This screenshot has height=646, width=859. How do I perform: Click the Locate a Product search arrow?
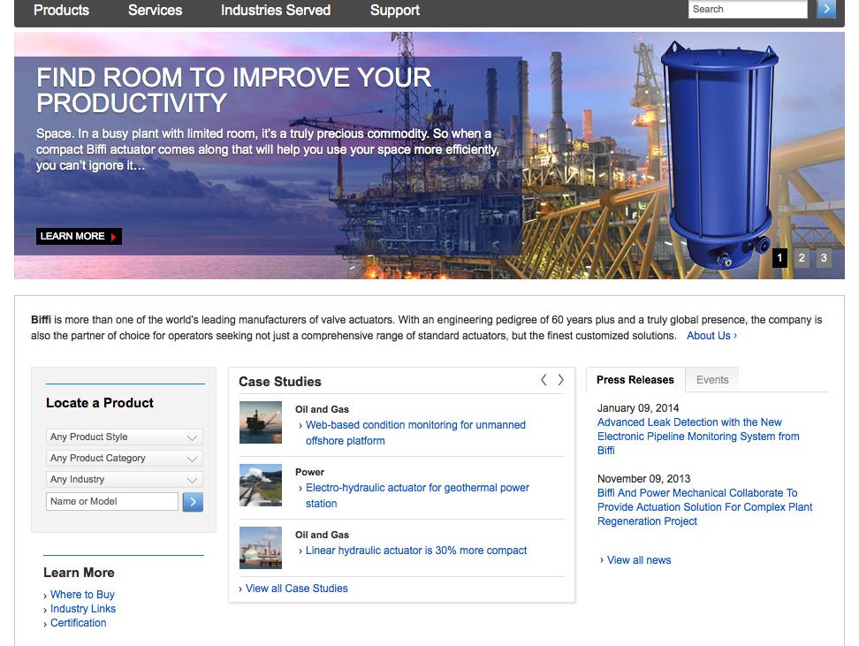[x=193, y=502]
